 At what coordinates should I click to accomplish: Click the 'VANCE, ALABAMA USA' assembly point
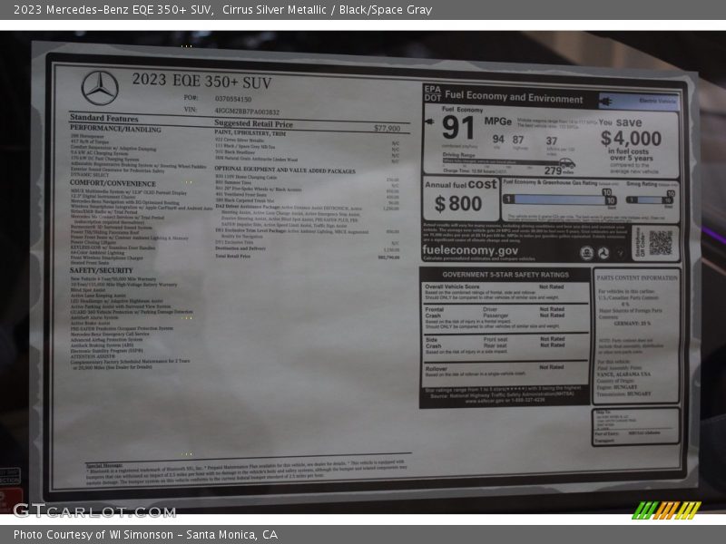click(x=623, y=374)
